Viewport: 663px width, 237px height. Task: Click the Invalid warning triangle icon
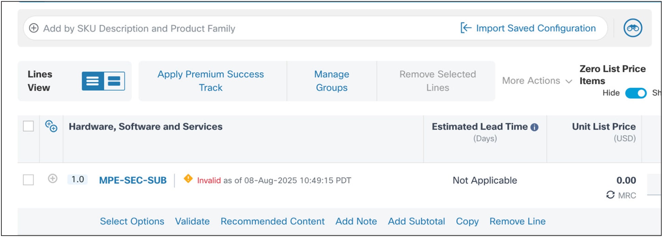pyautogui.click(x=188, y=179)
